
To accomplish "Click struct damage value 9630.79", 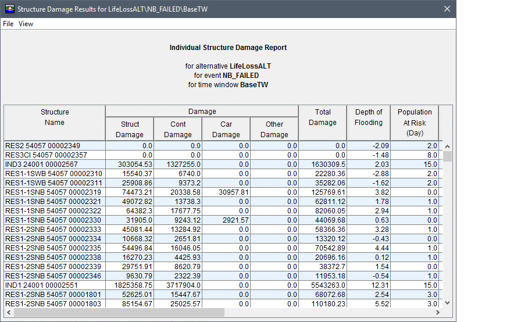I will click(x=139, y=276).
